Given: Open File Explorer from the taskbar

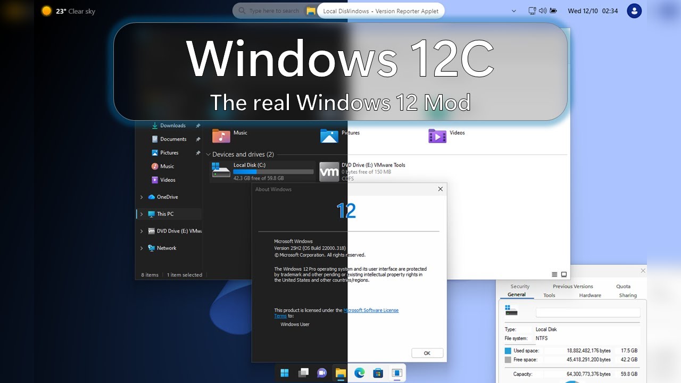Looking at the screenshot, I should (340, 373).
